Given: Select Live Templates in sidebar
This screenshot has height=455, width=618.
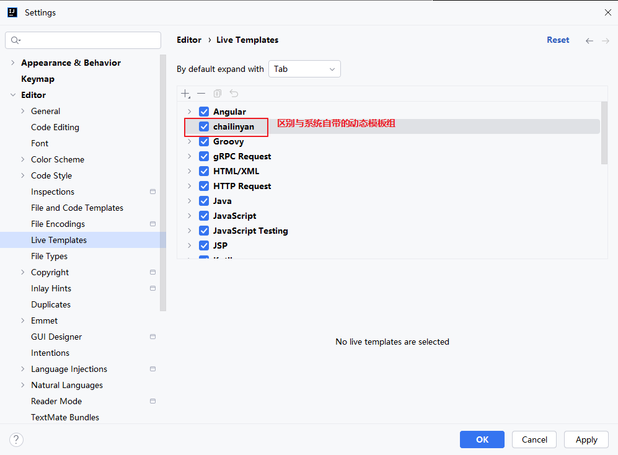Looking at the screenshot, I should click(83, 240).
